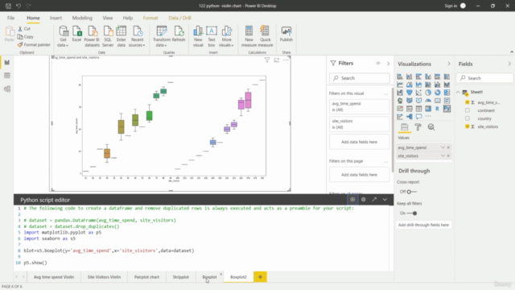Switch to the View tab
This screenshot has width=515, height=290.
tap(107, 18)
